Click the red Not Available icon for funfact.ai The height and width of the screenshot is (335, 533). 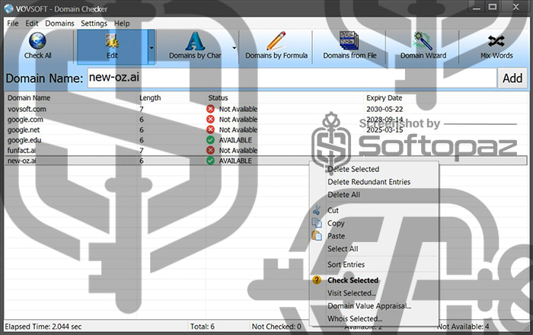210,150
